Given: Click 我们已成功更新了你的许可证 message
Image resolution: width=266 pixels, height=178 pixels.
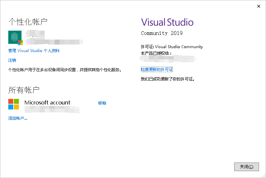Looking at the screenshot, I should (x=168, y=79).
